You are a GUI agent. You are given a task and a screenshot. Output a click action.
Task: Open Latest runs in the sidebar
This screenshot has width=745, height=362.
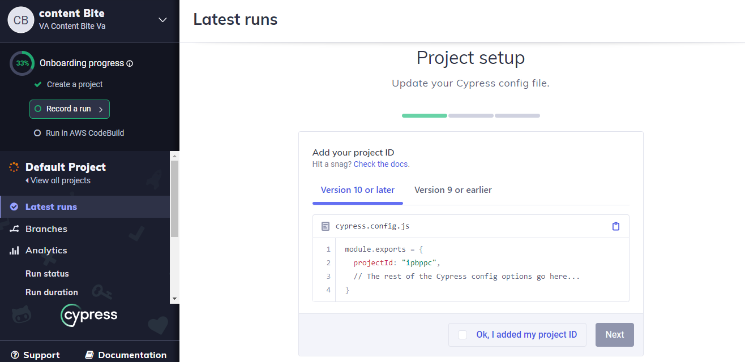coord(85,206)
